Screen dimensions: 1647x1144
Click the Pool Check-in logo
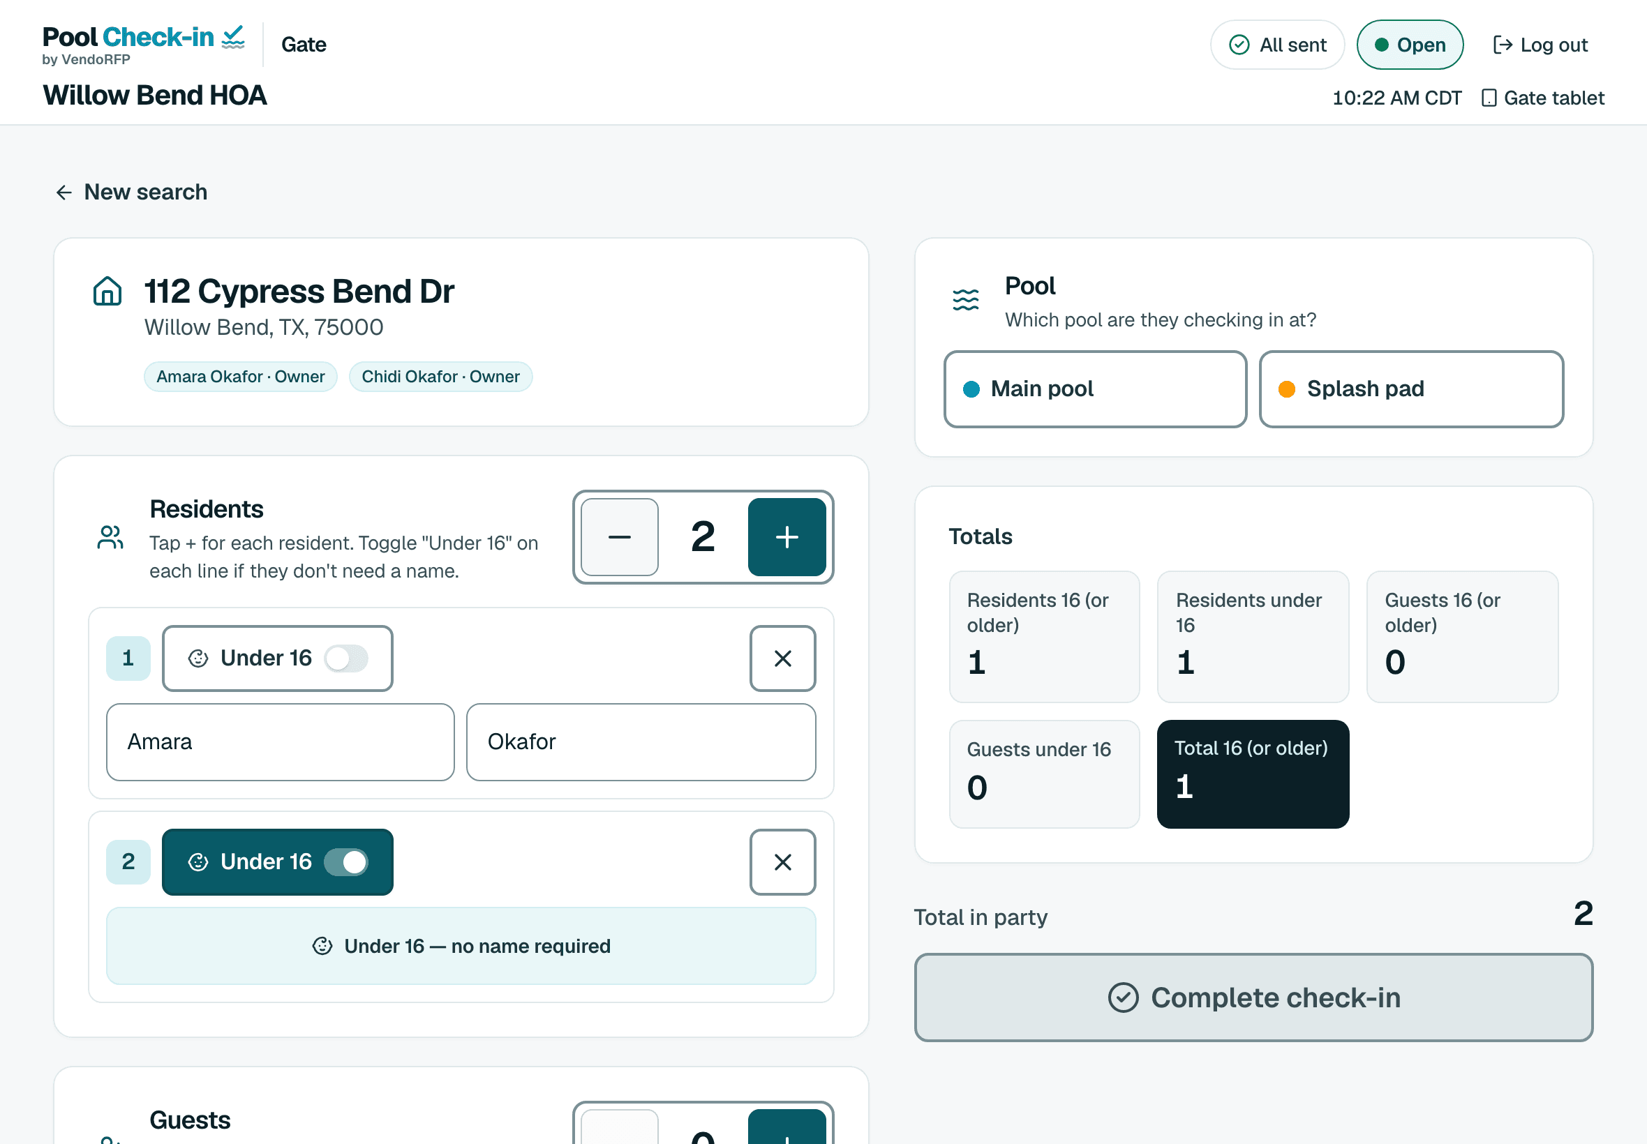pyautogui.click(x=143, y=45)
